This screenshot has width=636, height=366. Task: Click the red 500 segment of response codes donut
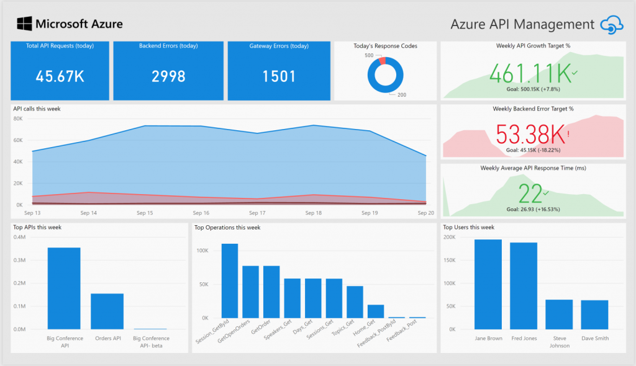pos(382,61)
